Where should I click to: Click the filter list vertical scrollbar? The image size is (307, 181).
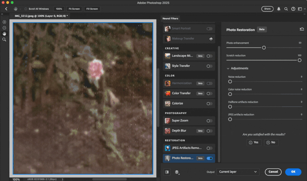(x=219, y=104)
